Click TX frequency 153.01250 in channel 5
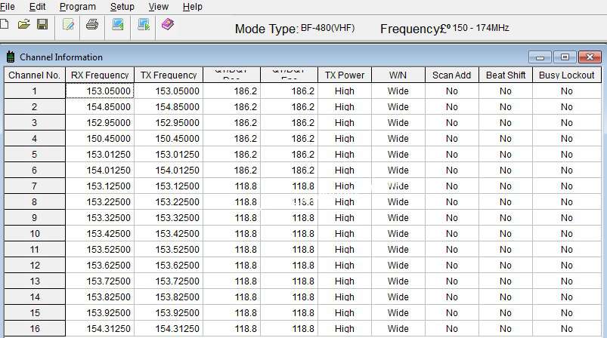 (169, 154)
